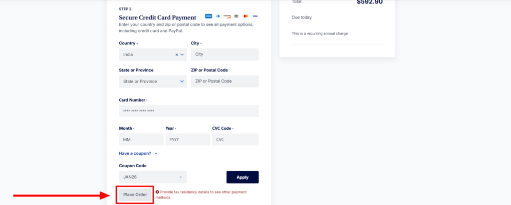
Task: Click the Discover card icon
Action: click(x=227, y=16)
